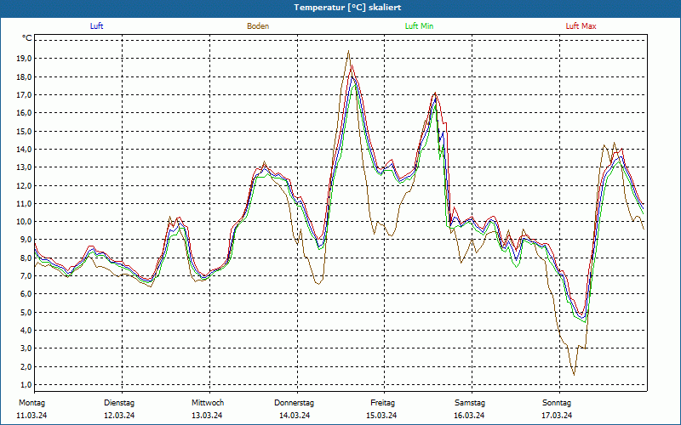Click the '13.03.24' date label
This screenshot has width=681, height=425.
207,416
